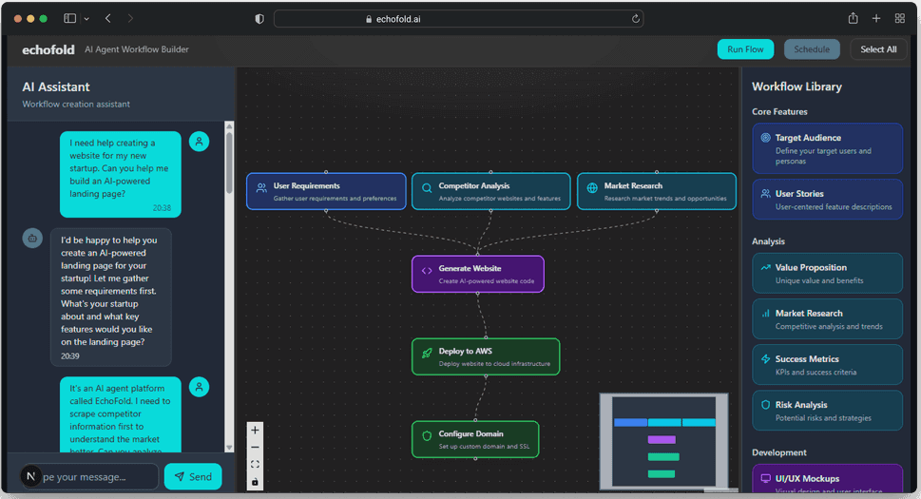Click the zoom in plus canvas control
Image resolution: width=921 pixels, height=499 pixels.
point(255,430)
